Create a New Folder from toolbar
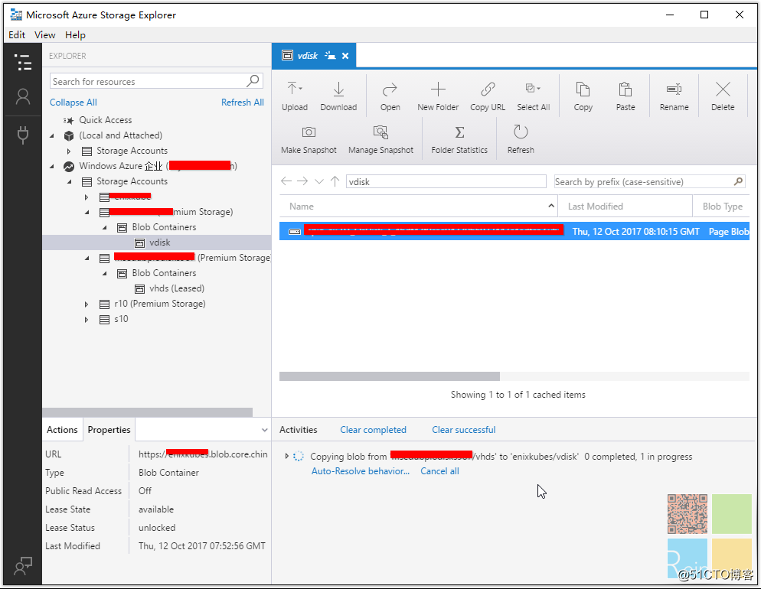 (438, 96)
